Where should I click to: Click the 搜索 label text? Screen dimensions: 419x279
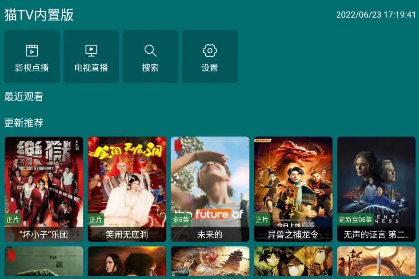150,68
